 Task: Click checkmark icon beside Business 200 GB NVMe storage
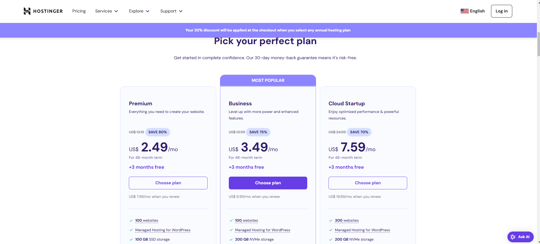click(231, 239)
